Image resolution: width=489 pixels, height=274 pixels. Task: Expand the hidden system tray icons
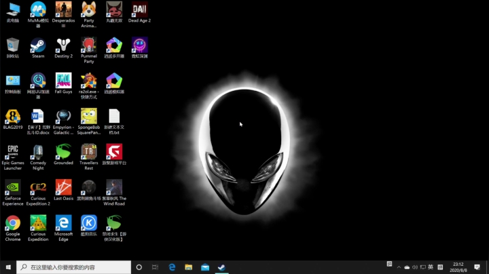pyautogui.click(x=399, y=267)
